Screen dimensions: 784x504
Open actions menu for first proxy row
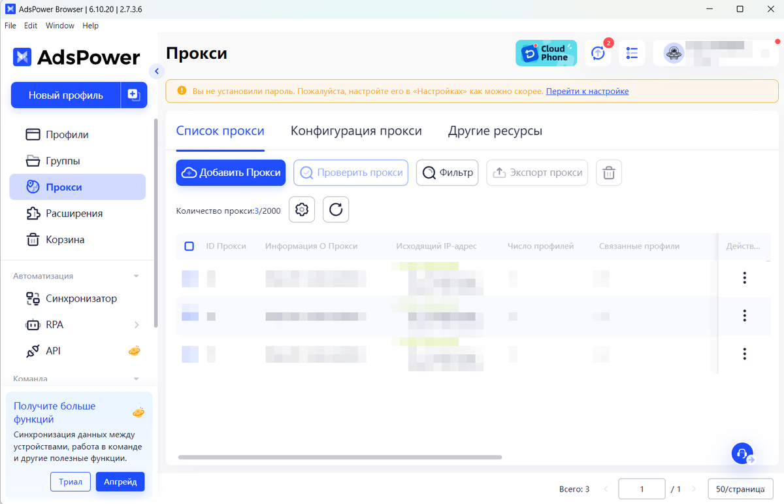744,278
